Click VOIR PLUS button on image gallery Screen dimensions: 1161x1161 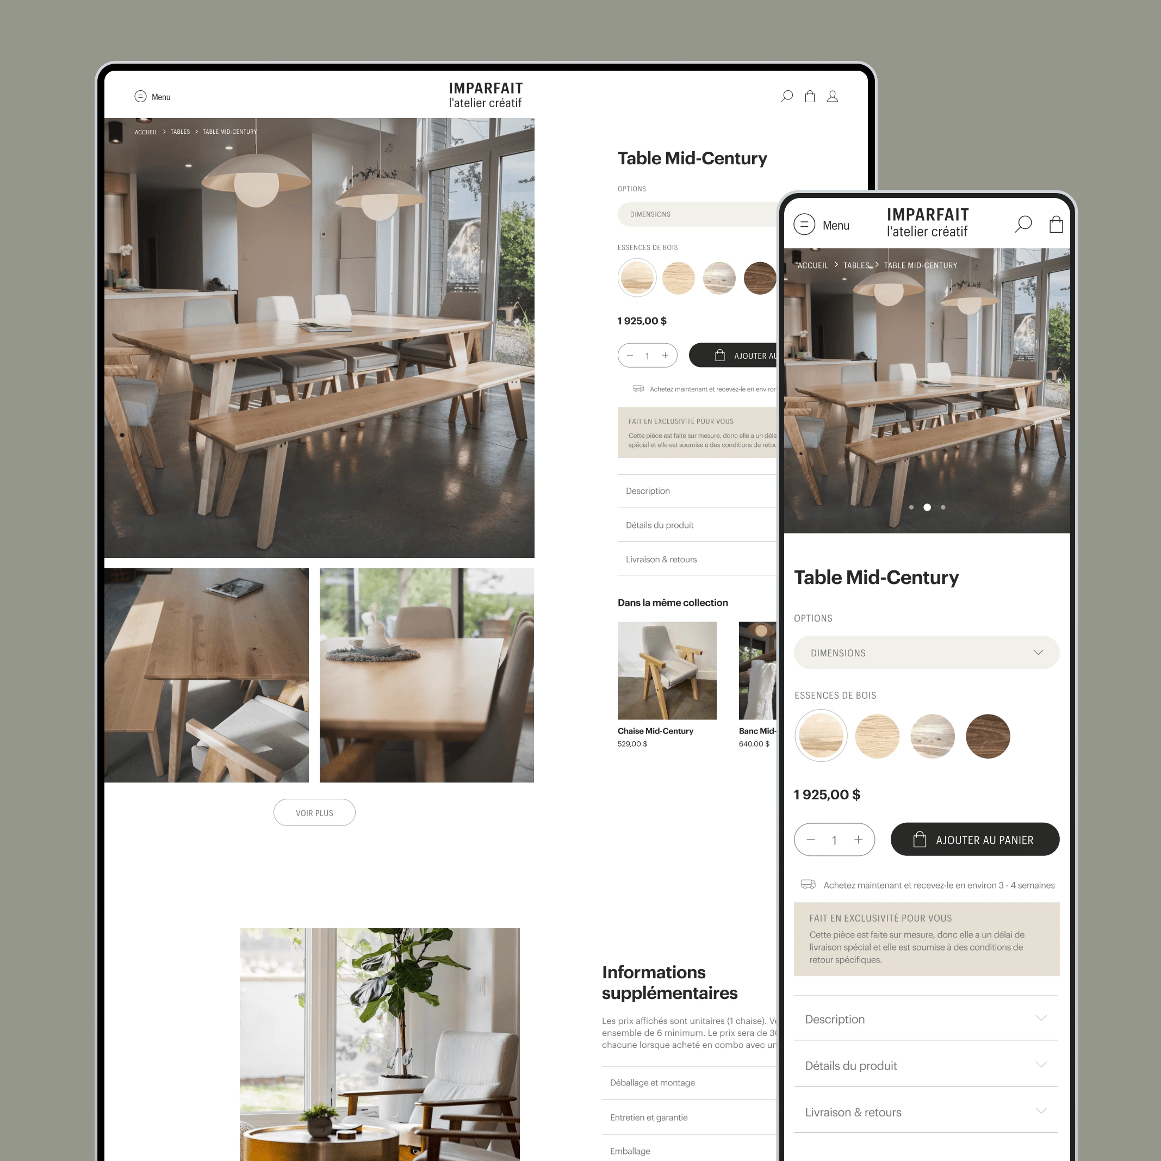[x=313, y=812]
